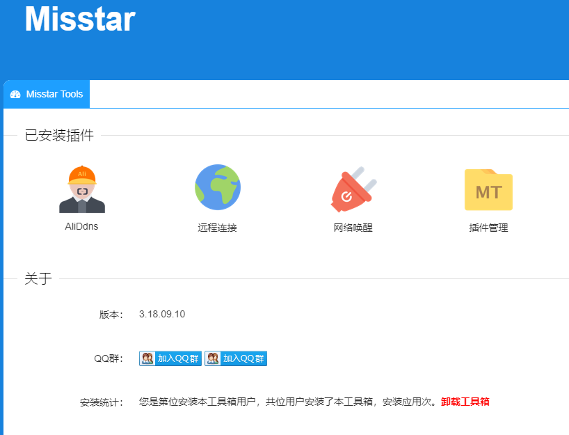Click the 关于 section heading
The height and width of the screenshot is (435, 569).
tap(38, 279)
